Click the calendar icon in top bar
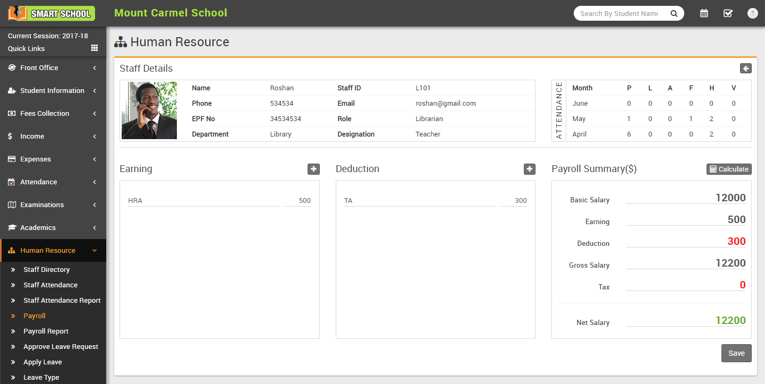This screenshot has width=765, height=384. click(x=704, y=13)
